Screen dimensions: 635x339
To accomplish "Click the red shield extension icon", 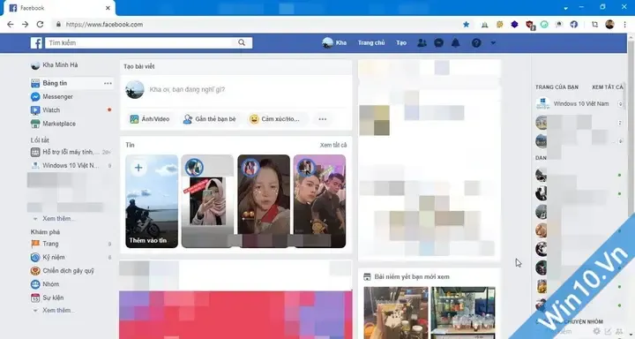I will pyautogui.click(x=529, y=25).
